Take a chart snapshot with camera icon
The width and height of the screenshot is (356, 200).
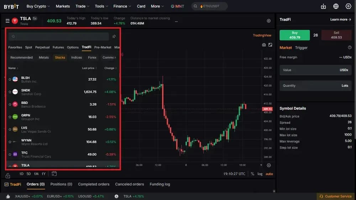tap(264, 45)
